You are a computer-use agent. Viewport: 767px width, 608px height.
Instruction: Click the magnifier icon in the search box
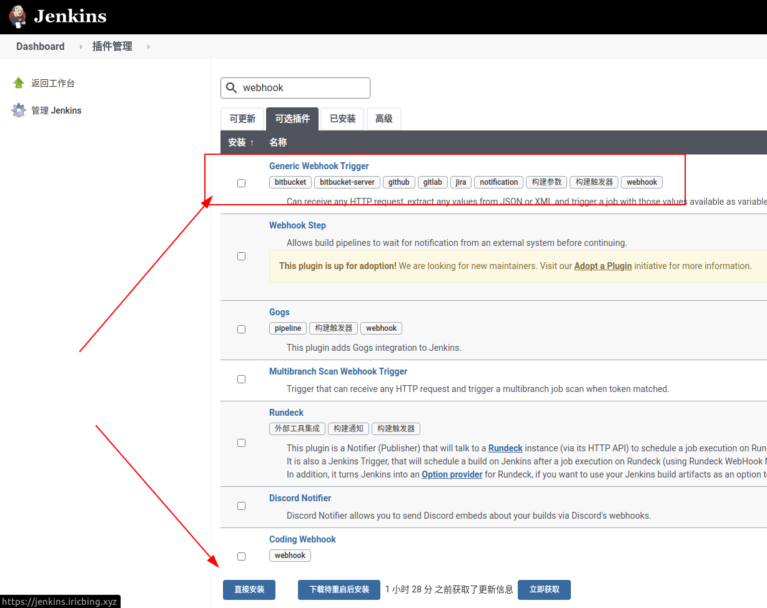tap(231, 87)
